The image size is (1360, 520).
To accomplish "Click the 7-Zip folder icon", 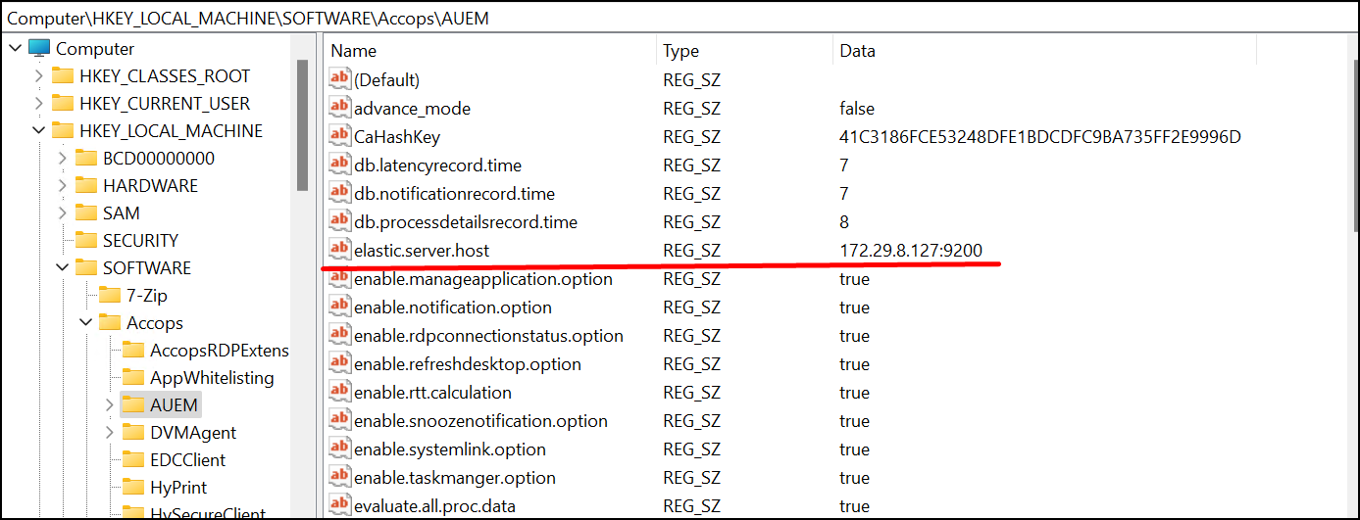I will pos(110,296).
